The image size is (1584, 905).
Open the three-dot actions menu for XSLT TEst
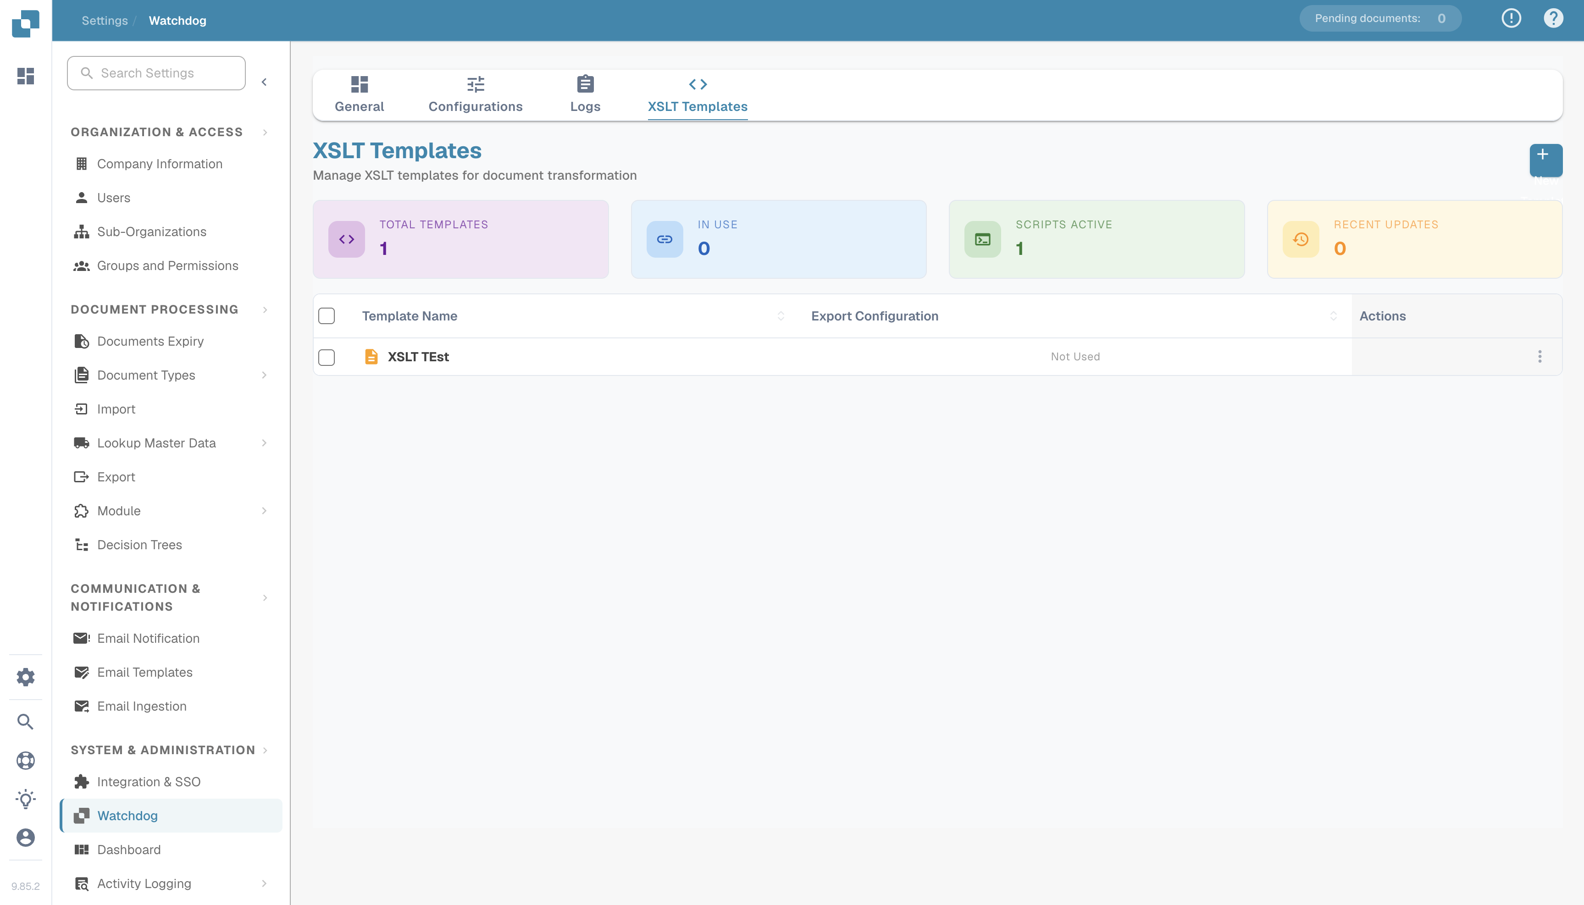point(1539,356)
